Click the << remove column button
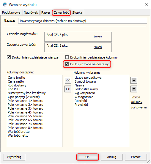The width and height of the screenshot is (151, 164). tap(68, 80)
